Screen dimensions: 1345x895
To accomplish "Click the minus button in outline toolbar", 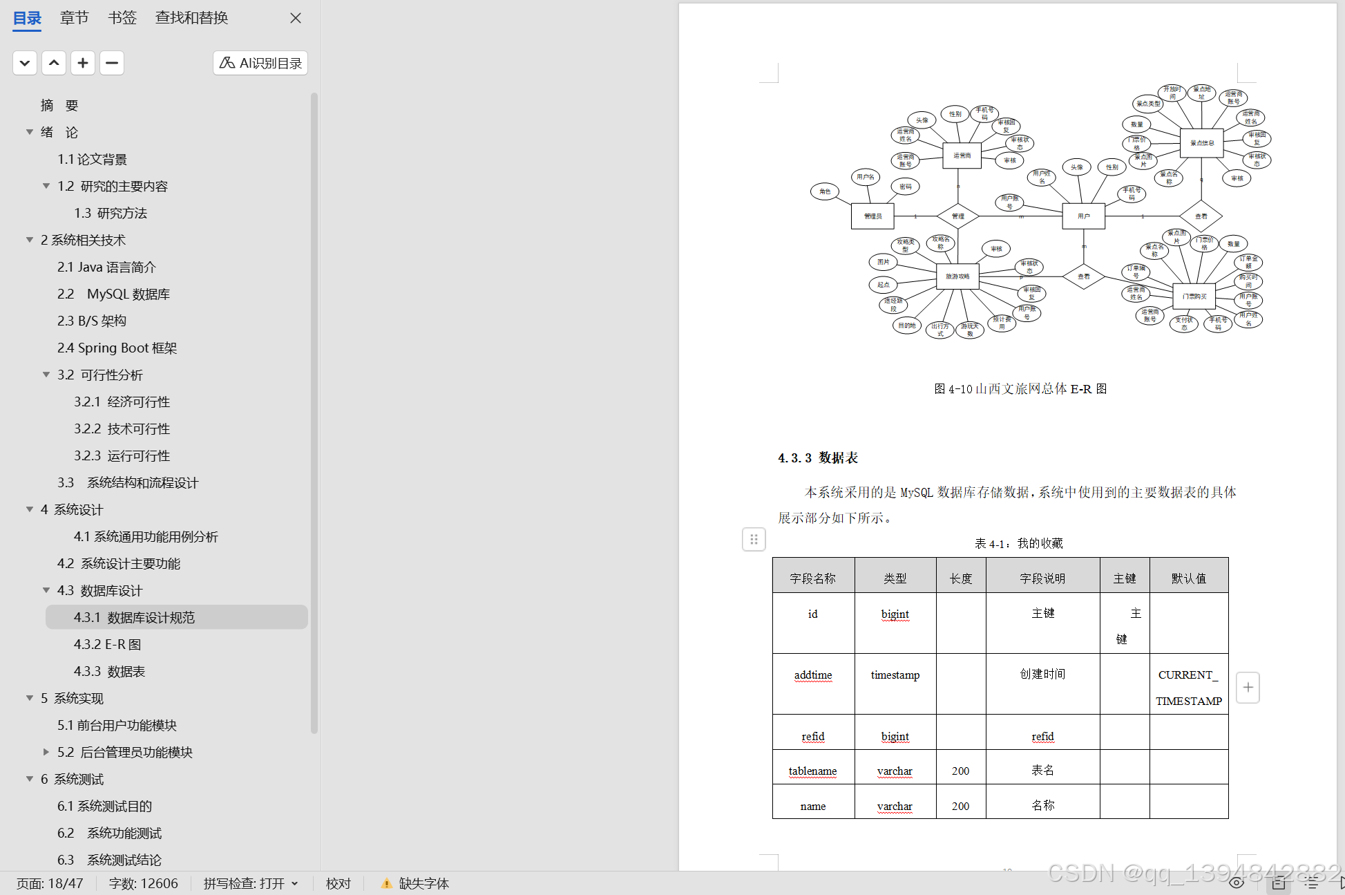I will pyautogui.click(x=112, y=63).
